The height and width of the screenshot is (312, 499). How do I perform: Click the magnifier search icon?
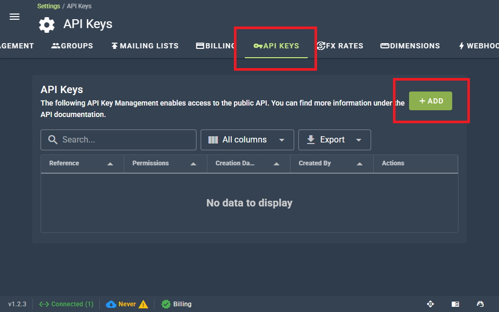pos(52,140)
